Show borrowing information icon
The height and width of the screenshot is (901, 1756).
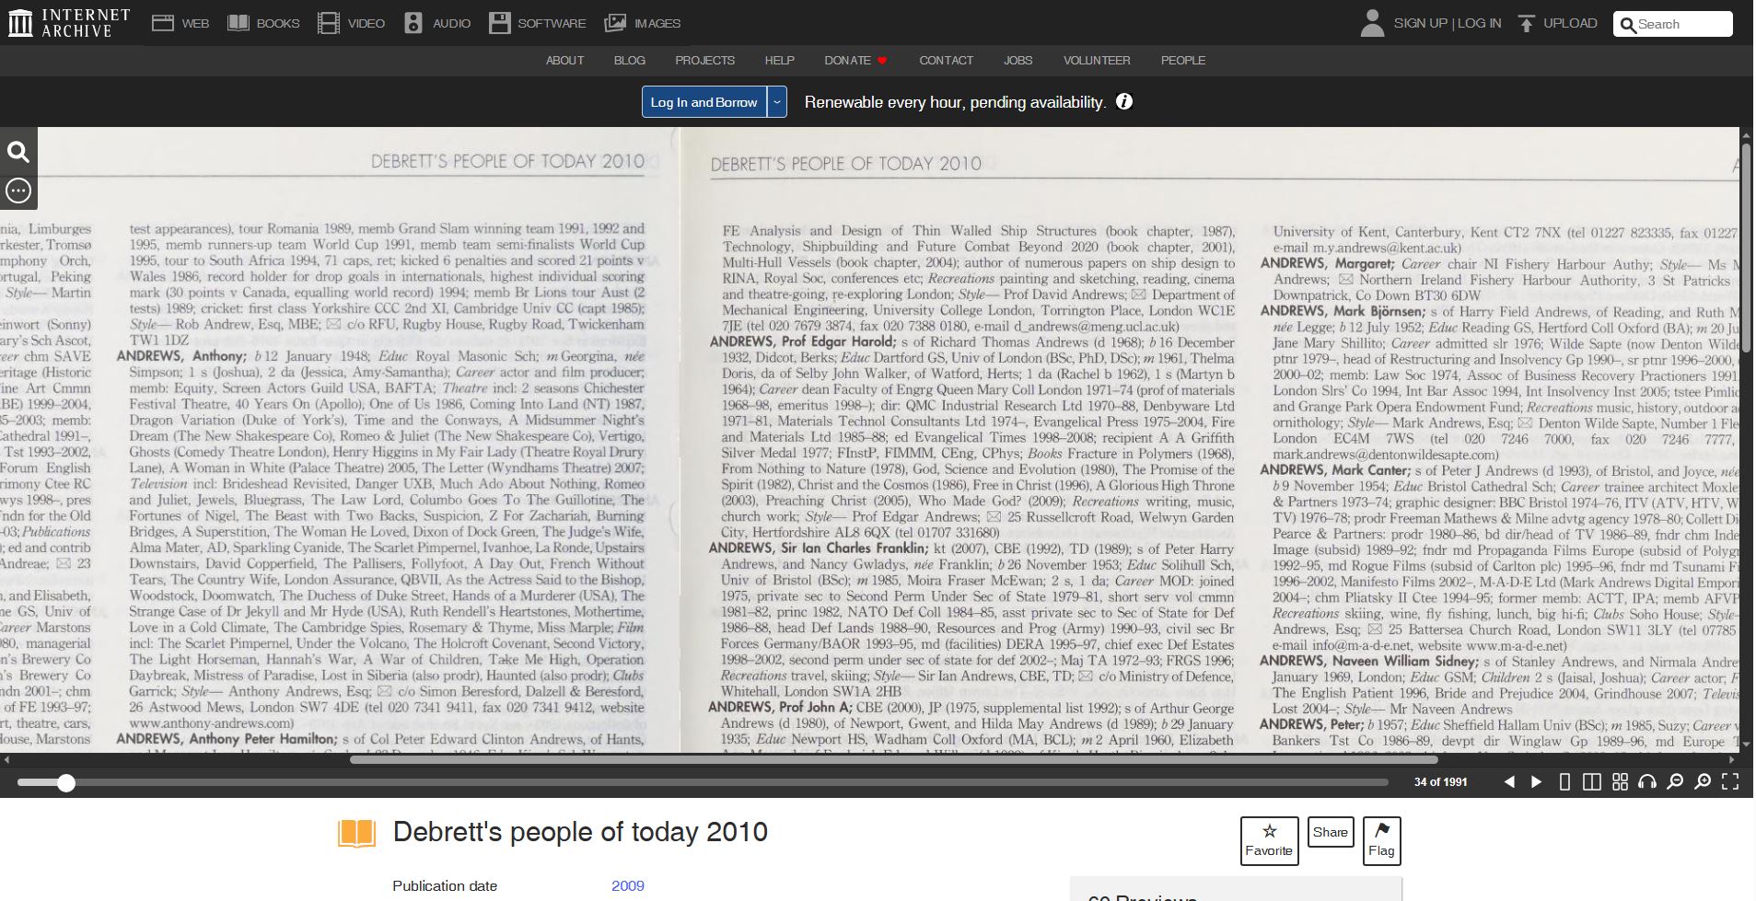click(x=1123, y=101)
